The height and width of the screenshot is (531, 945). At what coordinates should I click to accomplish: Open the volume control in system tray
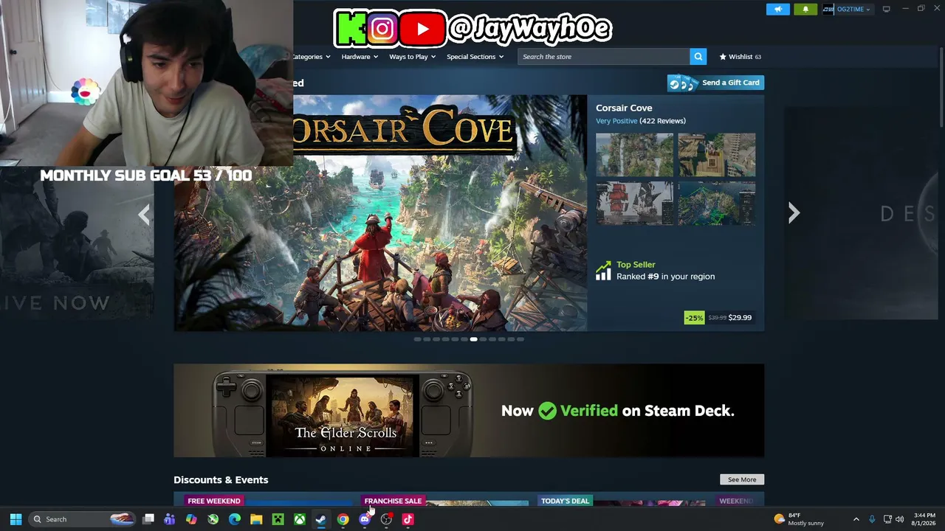[x=899, y=519]
